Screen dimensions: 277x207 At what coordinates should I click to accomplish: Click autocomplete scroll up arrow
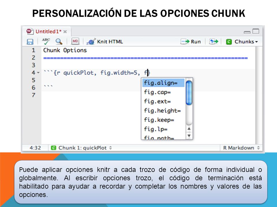pos(189,129)
